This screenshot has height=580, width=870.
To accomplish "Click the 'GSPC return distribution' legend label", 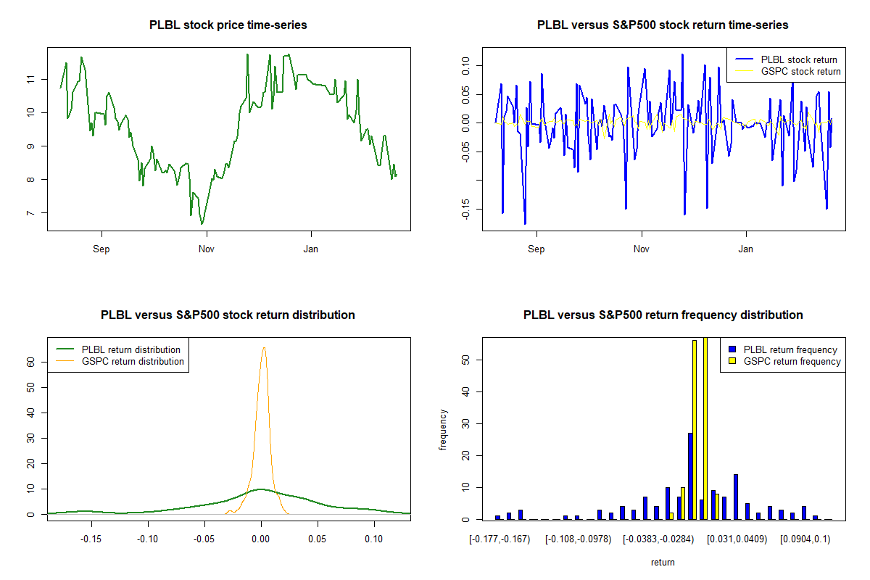I will pos(133,361).
